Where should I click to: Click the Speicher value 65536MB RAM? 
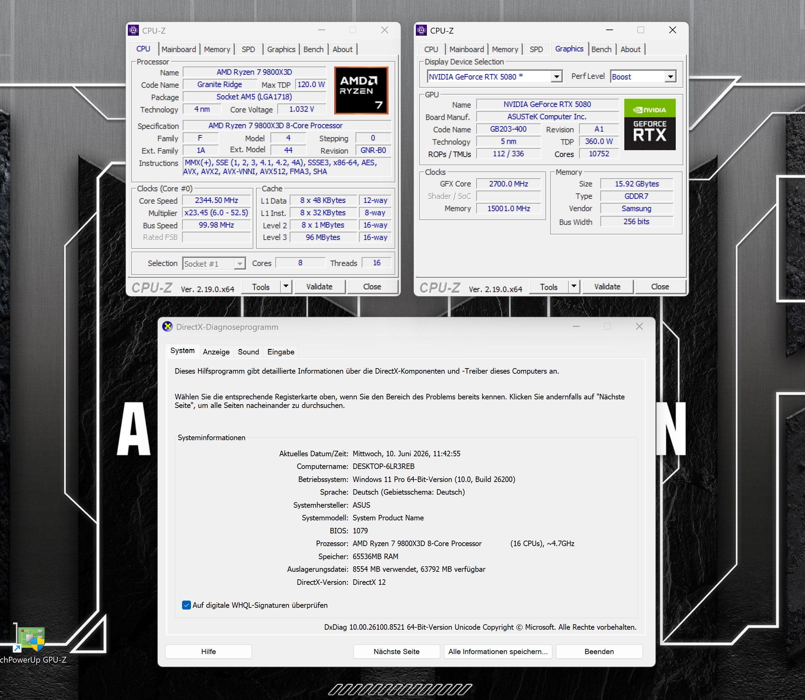coord(375,557)
